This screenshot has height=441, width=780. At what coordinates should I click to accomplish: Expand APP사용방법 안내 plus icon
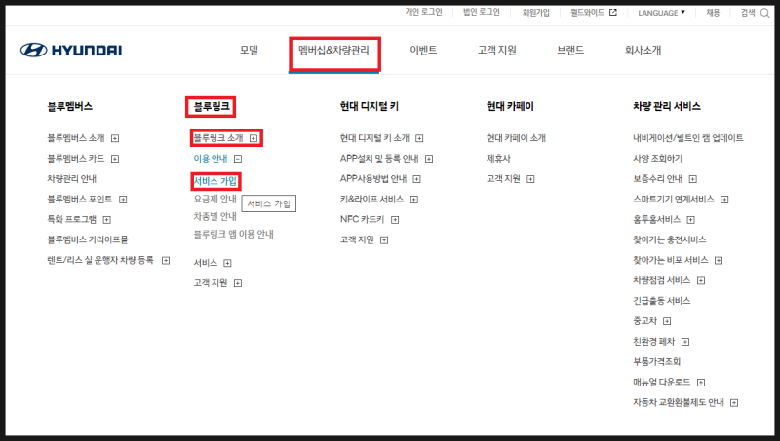point(417,179)
